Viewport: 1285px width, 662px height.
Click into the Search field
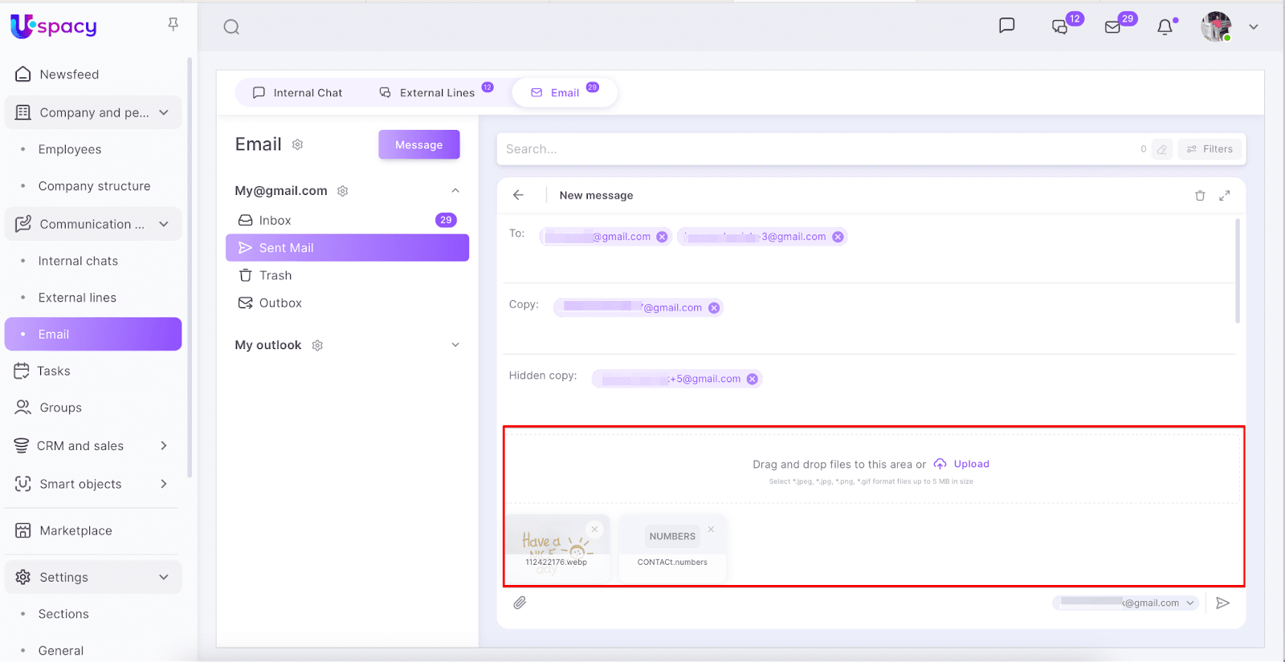click(818, 149)
